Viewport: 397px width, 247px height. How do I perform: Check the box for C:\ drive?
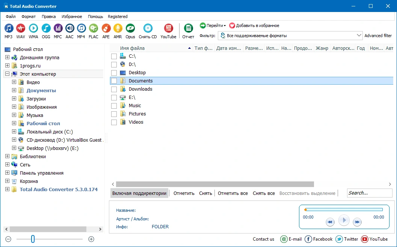point(114,56)
